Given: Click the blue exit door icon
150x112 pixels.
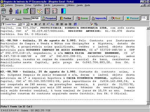Looking at the screenshot, I should 63,11.
